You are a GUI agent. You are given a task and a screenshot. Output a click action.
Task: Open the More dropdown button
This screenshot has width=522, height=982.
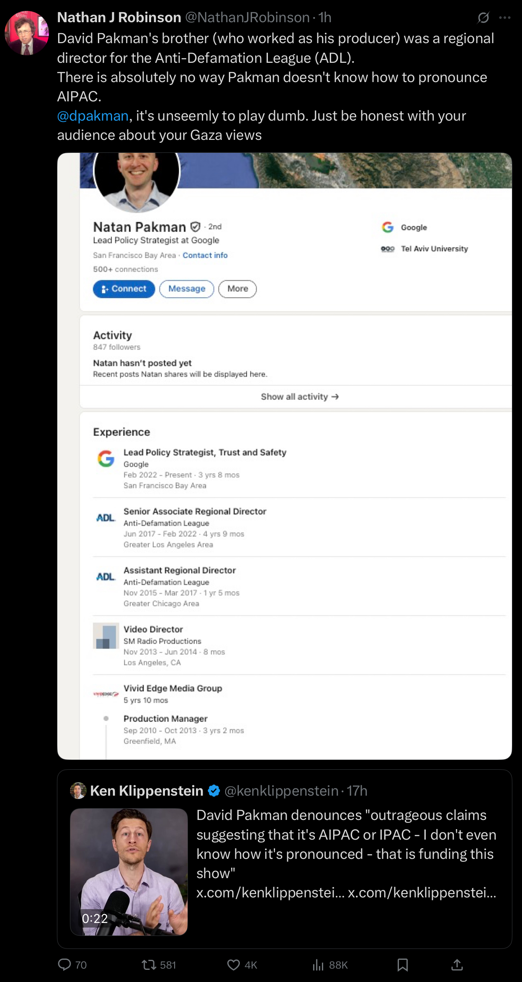tap(237, 289)
